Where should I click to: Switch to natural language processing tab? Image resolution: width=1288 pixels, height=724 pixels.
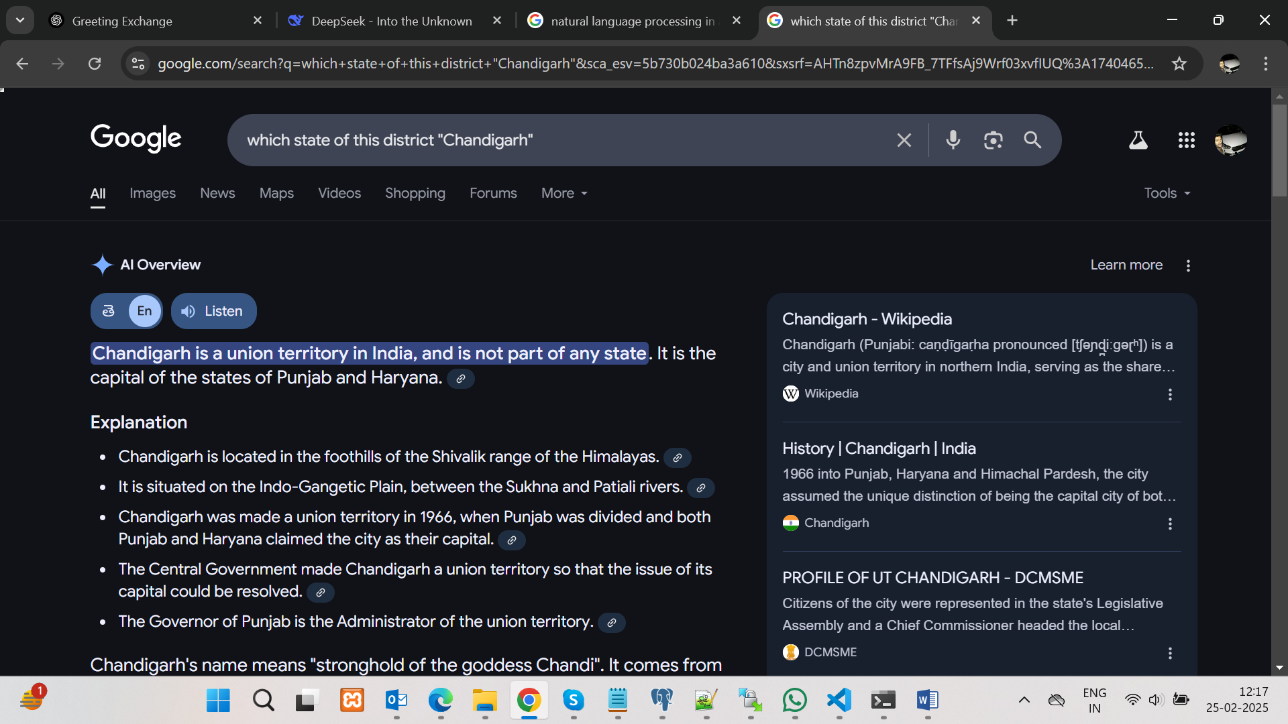[635, 21]
